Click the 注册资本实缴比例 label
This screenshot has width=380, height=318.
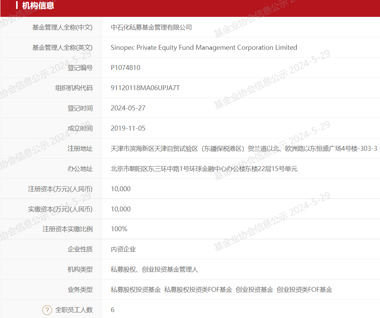click(67, 229)
